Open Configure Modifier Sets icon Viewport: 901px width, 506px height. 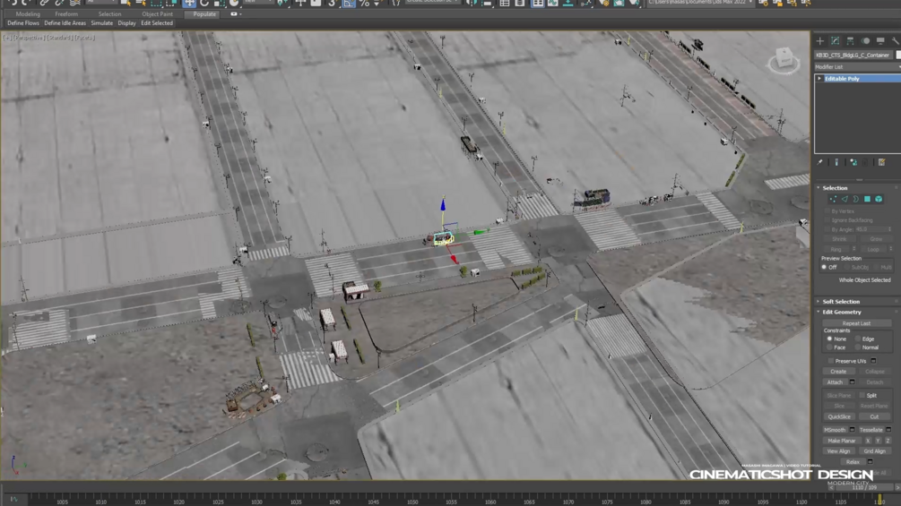coord(881,162)
